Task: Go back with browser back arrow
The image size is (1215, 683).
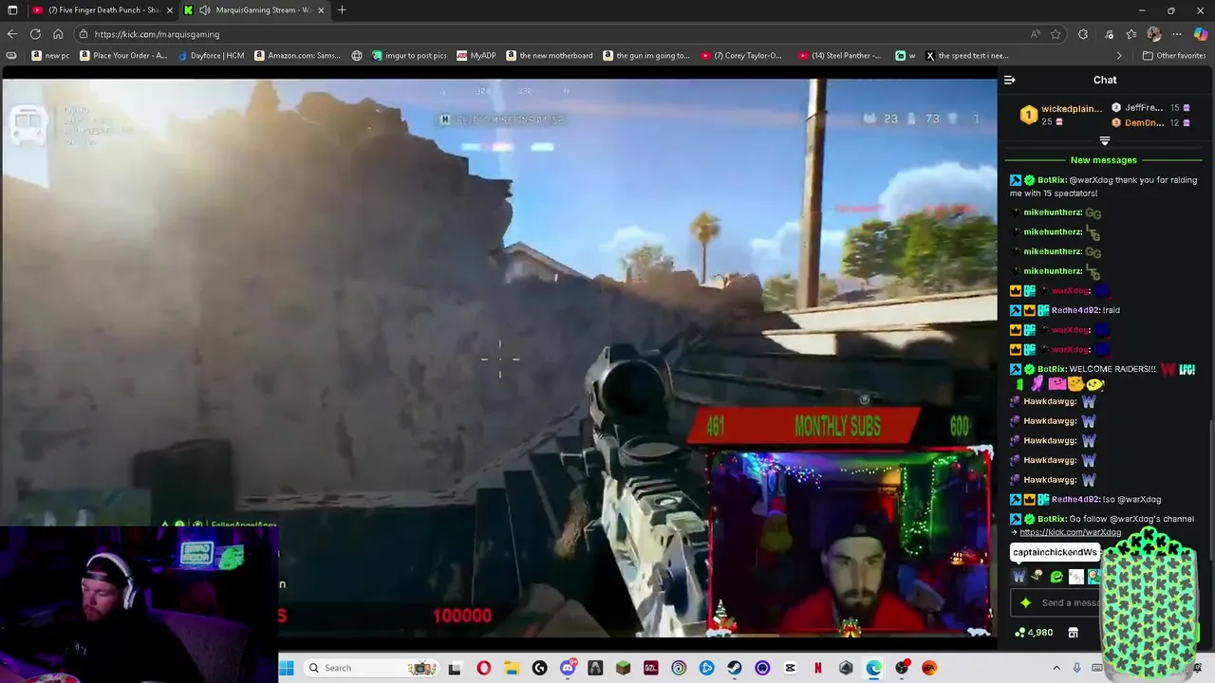Action: click(12, 34)
